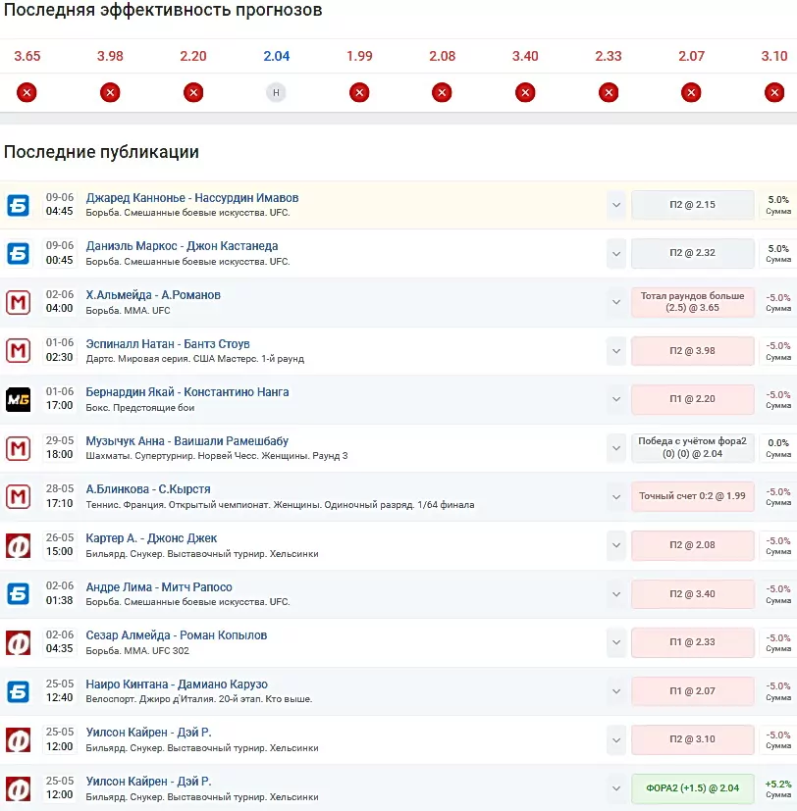Click Победа с учётом фора2 @ 2.04 button
The width and height of the screenshot is (797, 811).
pos(692,448)
